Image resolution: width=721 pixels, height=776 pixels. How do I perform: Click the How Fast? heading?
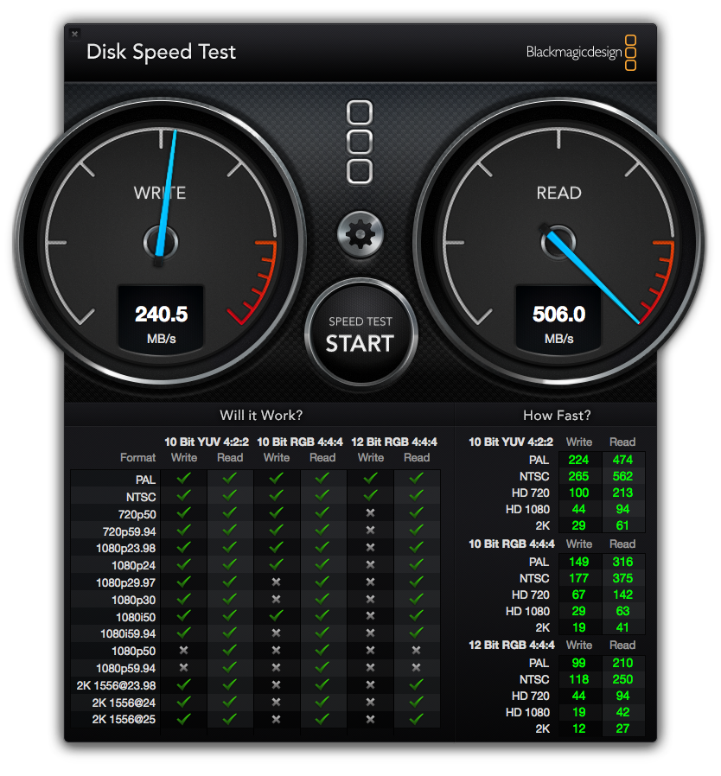point(557,415)
